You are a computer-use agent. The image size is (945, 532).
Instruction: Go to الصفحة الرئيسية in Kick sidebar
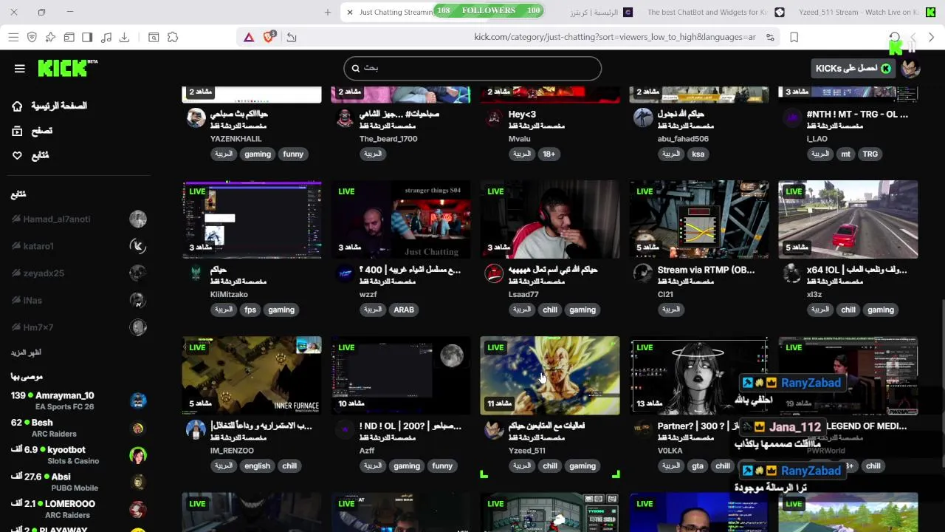[x=50, y=106]
